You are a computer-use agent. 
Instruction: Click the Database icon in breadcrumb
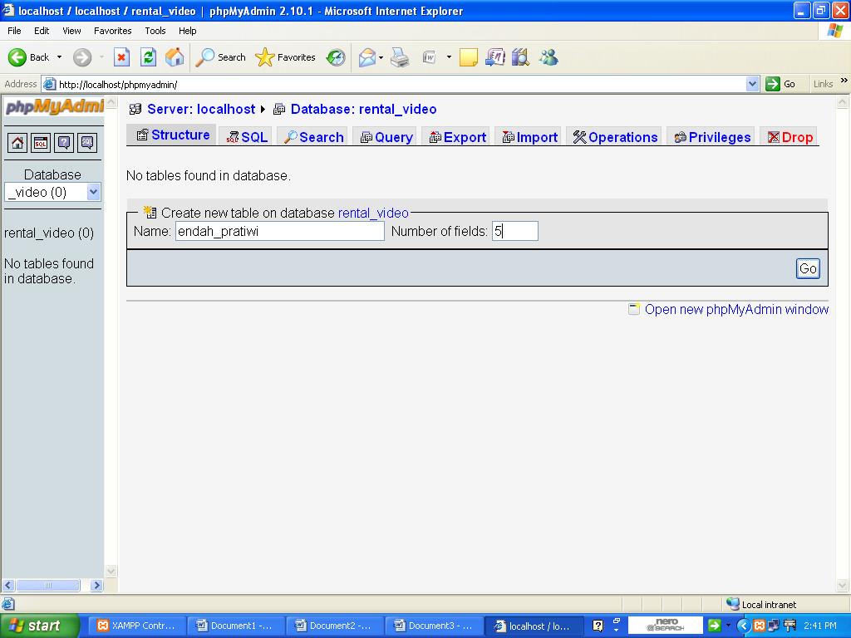[279, 110]
